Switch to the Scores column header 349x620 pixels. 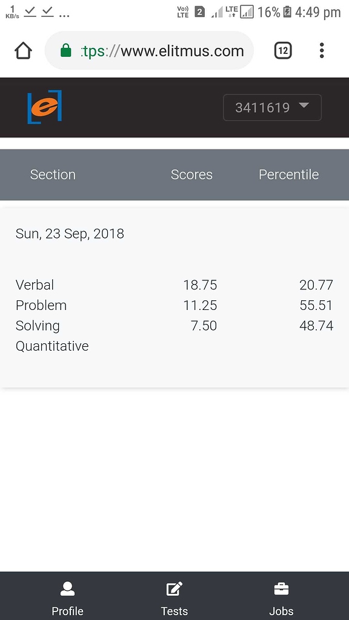191,174
